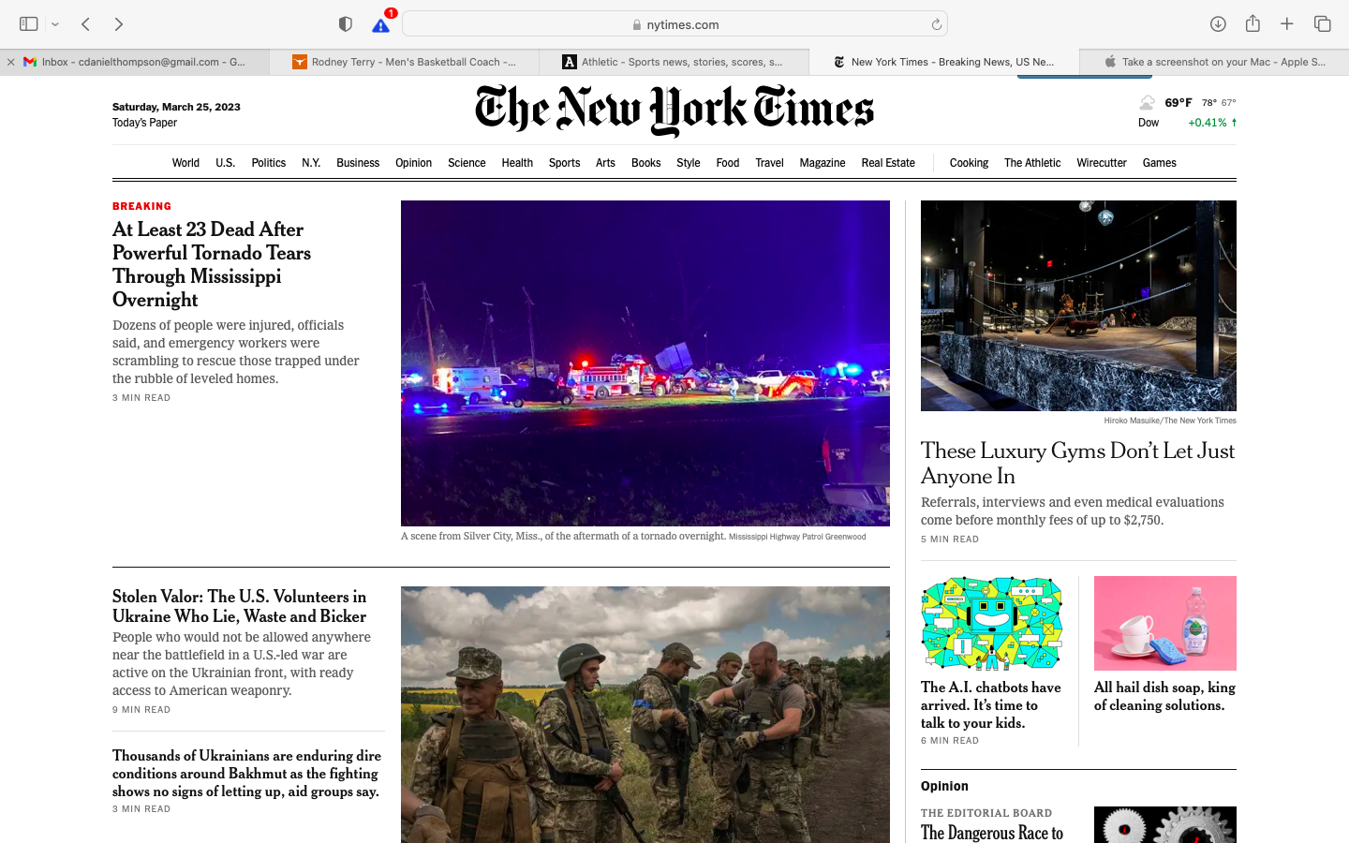The height and width of the screenshot is (843, 1349).
Task: Click the Today's Paper link
Action: click(144, 123)
